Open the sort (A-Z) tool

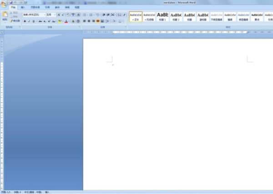click(119, 15)
